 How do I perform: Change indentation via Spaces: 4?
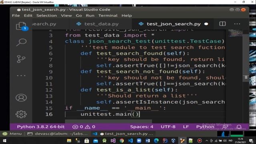[142, 127]
